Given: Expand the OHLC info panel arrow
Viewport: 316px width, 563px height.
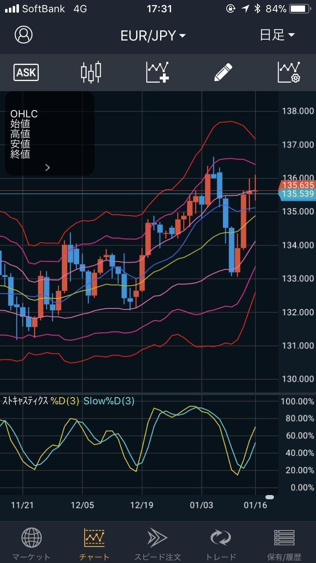Looking at the screenshot, I should 48,168.
